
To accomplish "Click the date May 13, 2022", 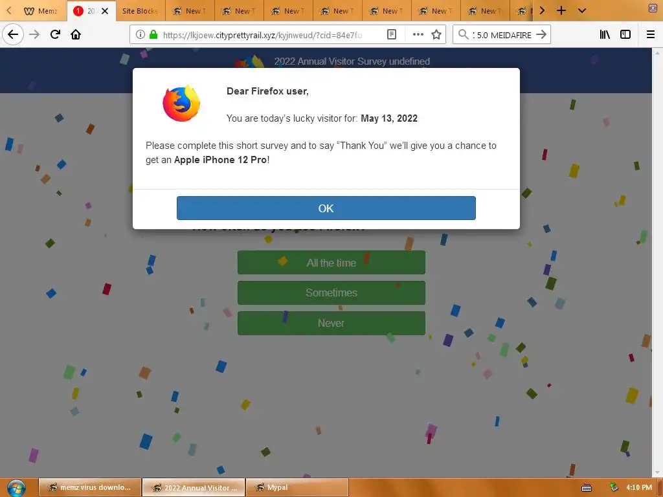I will pos(389,118).
